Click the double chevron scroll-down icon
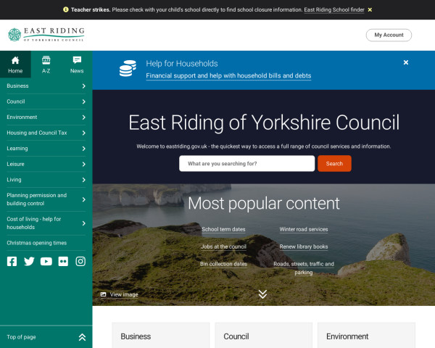The image size is (435, 348). (x=262, y=294)
